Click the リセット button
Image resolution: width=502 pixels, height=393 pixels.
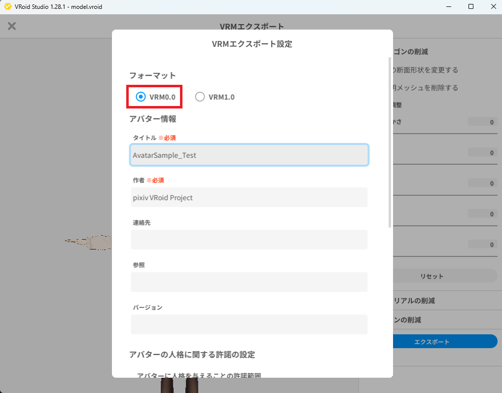pos(445,276)
